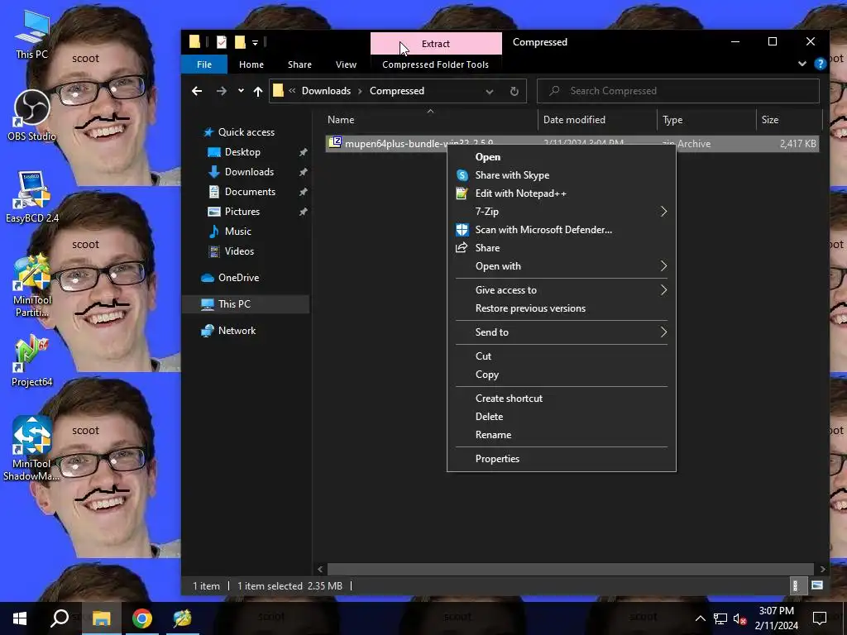The width and height of the screenshot is (847, 635).
Task: Switch to the Share ribbon tab
Action: point(299,64)
